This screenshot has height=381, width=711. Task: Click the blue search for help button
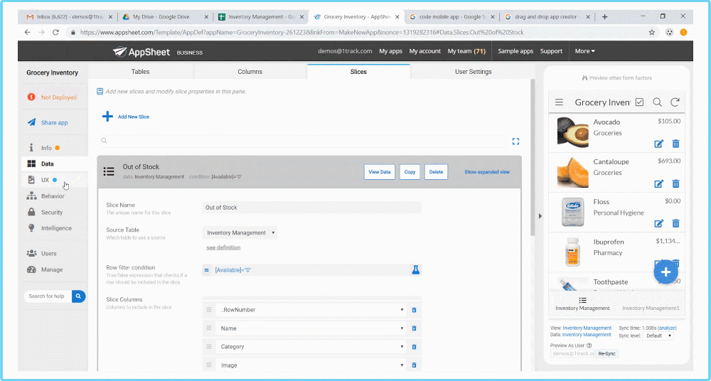pyautogui.click(x=78, y=296)
